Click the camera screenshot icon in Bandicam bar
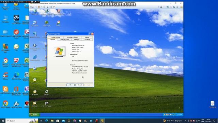 pos(32,2)
